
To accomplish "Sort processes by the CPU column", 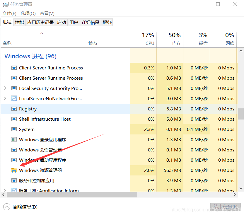I will [143, 40].
